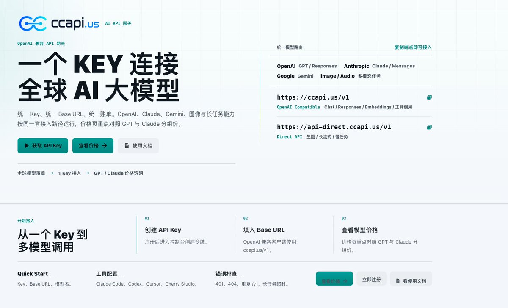Click step 01 创建 API Key heading
Image resolution: width=508 pixels, height=308 pixels.
pyautogui.click(x=163, y=230)
